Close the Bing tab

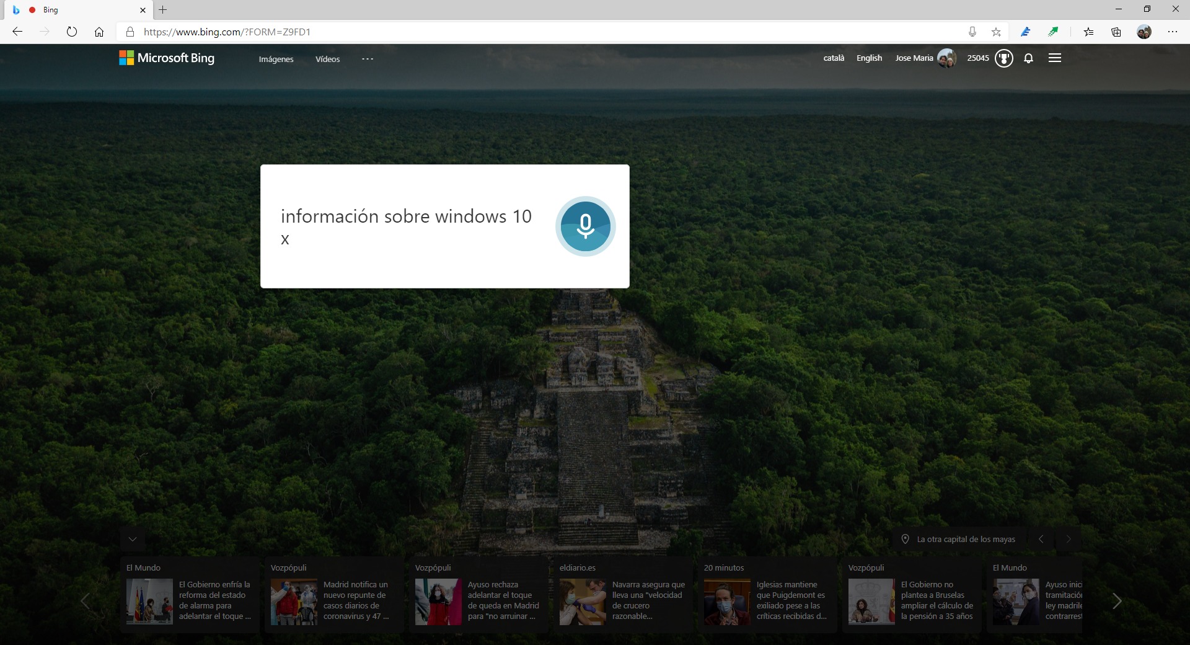[x=143, y=10]
